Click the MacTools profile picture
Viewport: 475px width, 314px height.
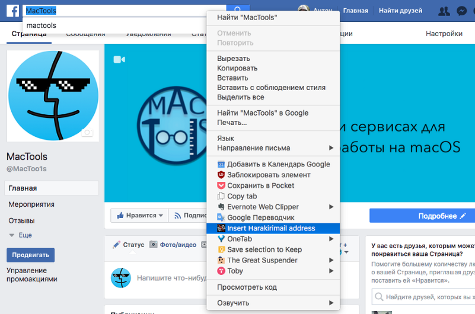click(53, 96)
